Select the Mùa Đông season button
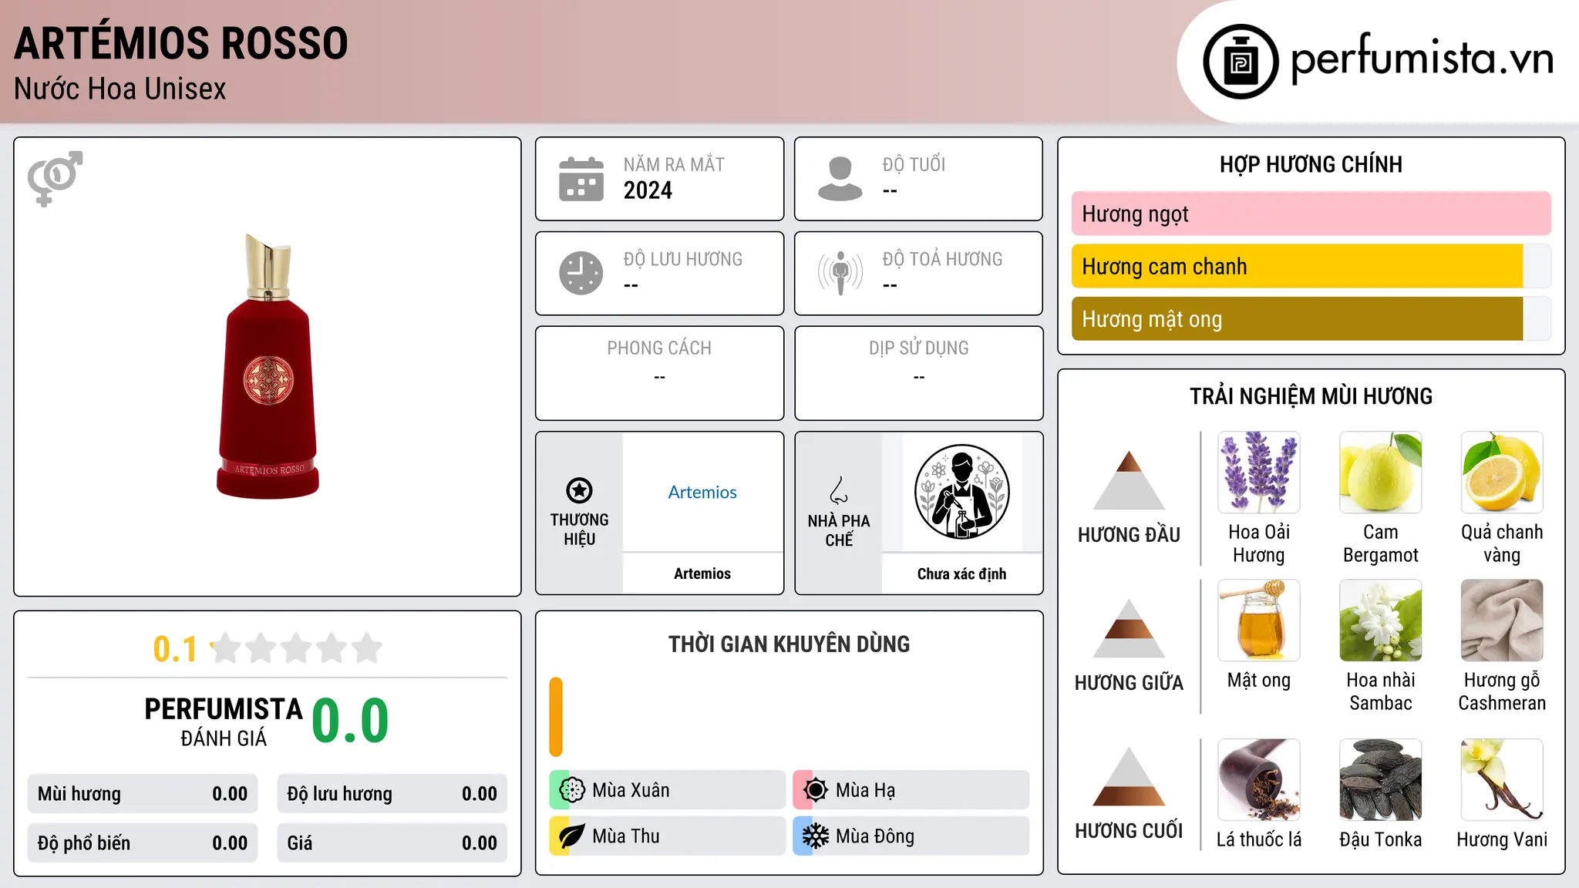This screenshot has width=1579, height=888. (x=911, y=836)
